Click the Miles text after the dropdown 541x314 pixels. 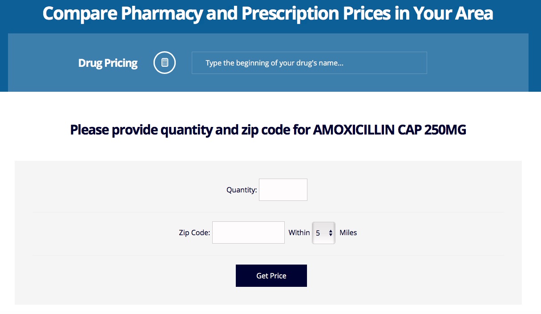click(x=348, y=232)
